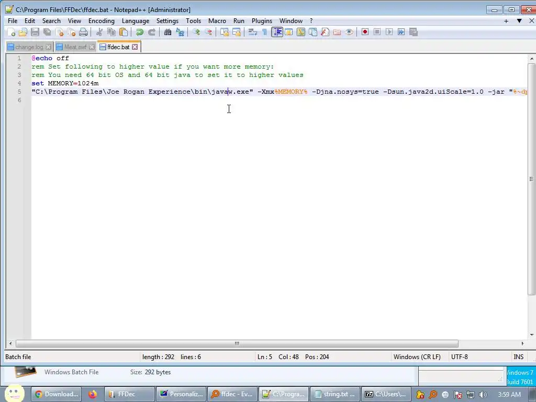Click Run Macro Multiple Times icon
The image size is (536, 402).
[x=401, y=32]
